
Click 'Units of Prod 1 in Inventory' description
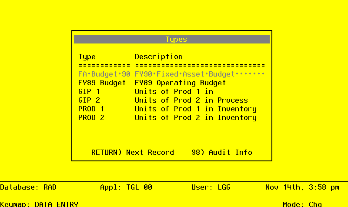[x=196, y=109]
